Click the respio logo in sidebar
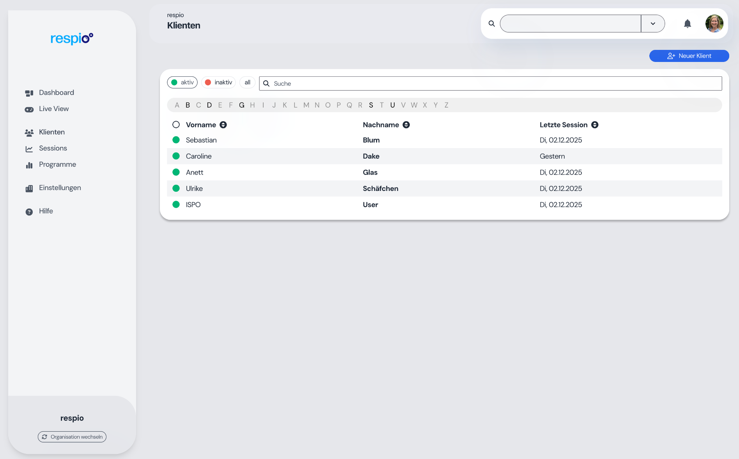The height and width of the screenshot is (459, 739). point(72,38)
